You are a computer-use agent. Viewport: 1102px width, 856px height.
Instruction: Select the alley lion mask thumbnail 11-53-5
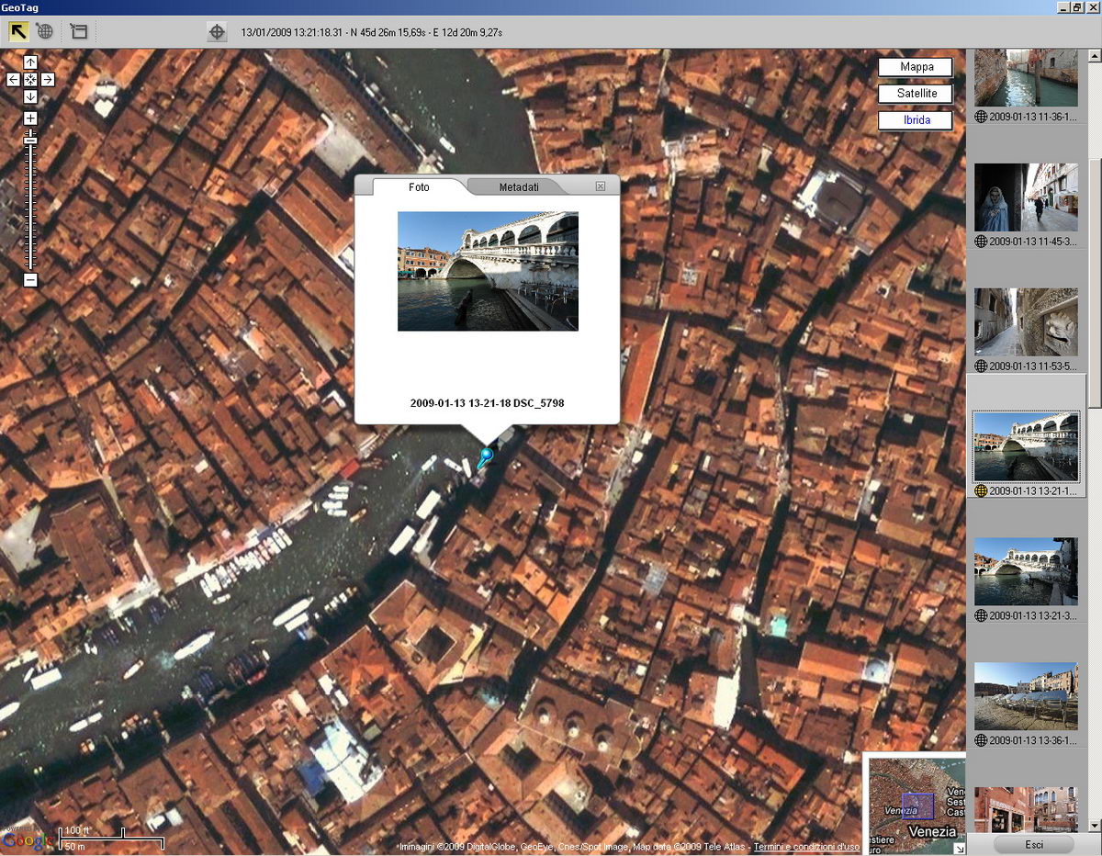click(x=1026, y=322)
